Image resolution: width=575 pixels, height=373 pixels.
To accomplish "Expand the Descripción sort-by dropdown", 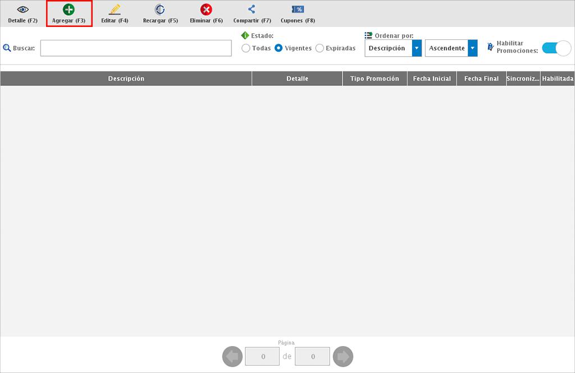I will pyautogui.click(x=417, y=48).
